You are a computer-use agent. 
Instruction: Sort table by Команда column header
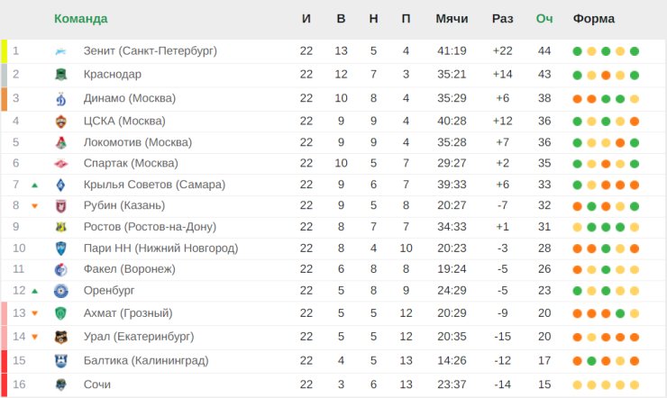[80, 19]
